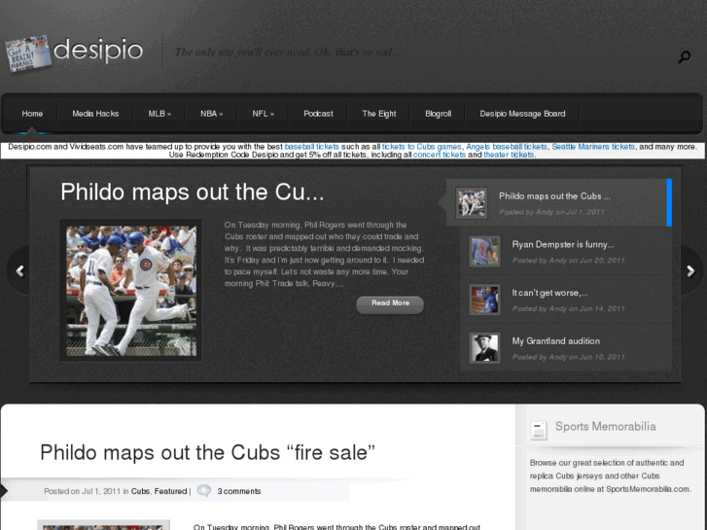Screen dimensions: 707x530
Task: Click the comments speech bubble icon
Action: (204, 491)
